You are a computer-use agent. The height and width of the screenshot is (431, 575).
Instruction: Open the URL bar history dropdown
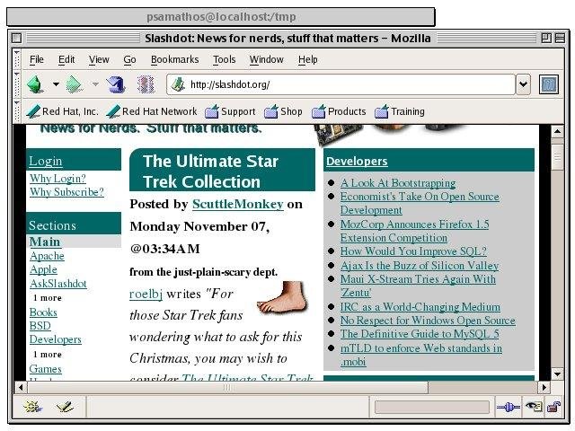coord(523,84)
